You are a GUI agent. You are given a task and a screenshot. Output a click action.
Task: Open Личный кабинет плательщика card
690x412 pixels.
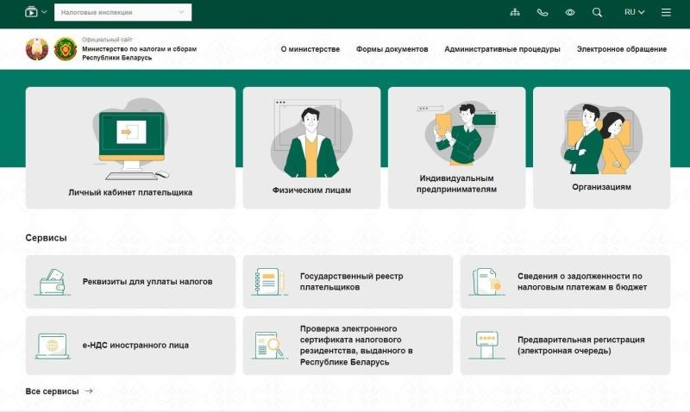[130, 147]
